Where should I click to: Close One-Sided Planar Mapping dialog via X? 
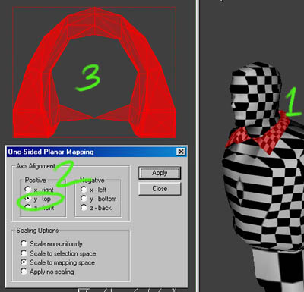coord(181,152)
